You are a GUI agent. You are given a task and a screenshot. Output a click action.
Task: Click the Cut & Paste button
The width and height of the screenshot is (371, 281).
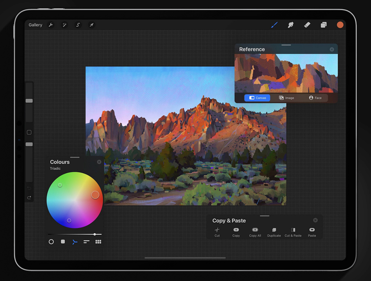293,232
